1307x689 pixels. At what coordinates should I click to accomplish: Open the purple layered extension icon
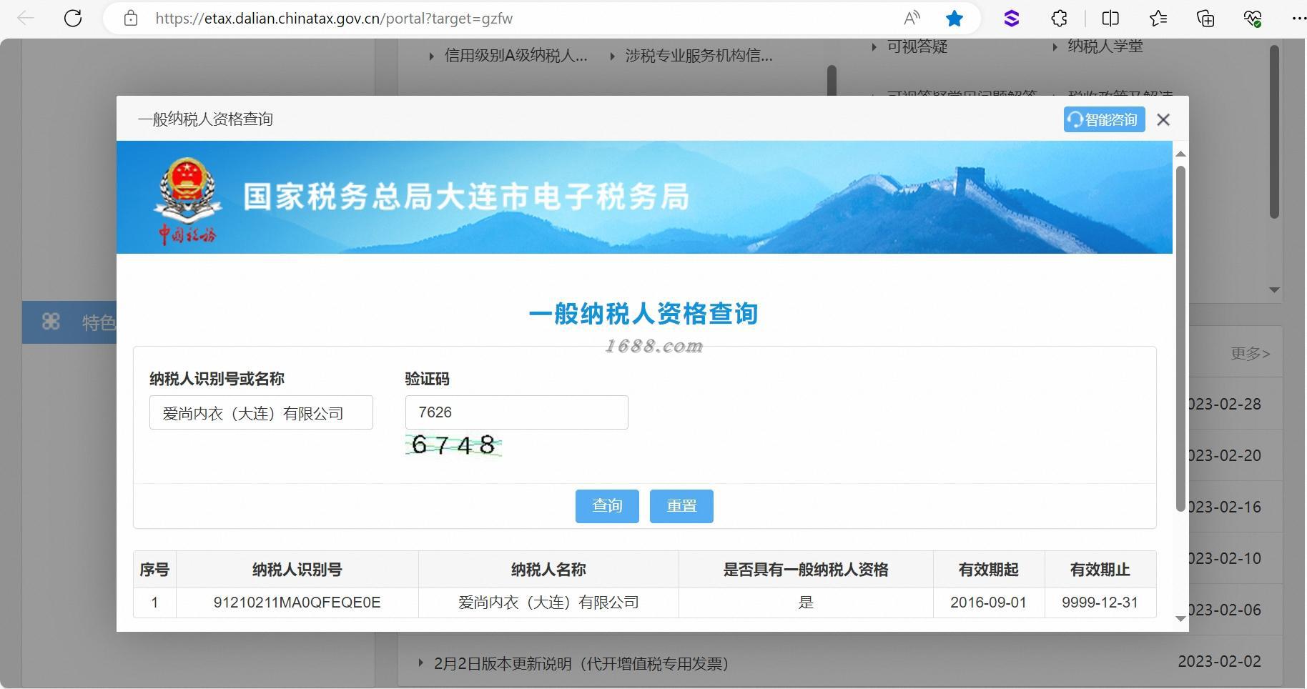[1011, 19]
